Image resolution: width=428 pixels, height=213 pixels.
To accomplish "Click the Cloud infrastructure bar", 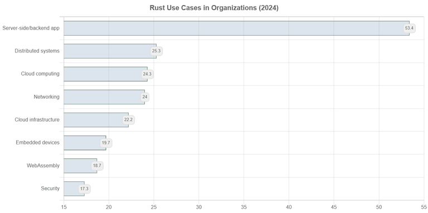I will 96,120.
